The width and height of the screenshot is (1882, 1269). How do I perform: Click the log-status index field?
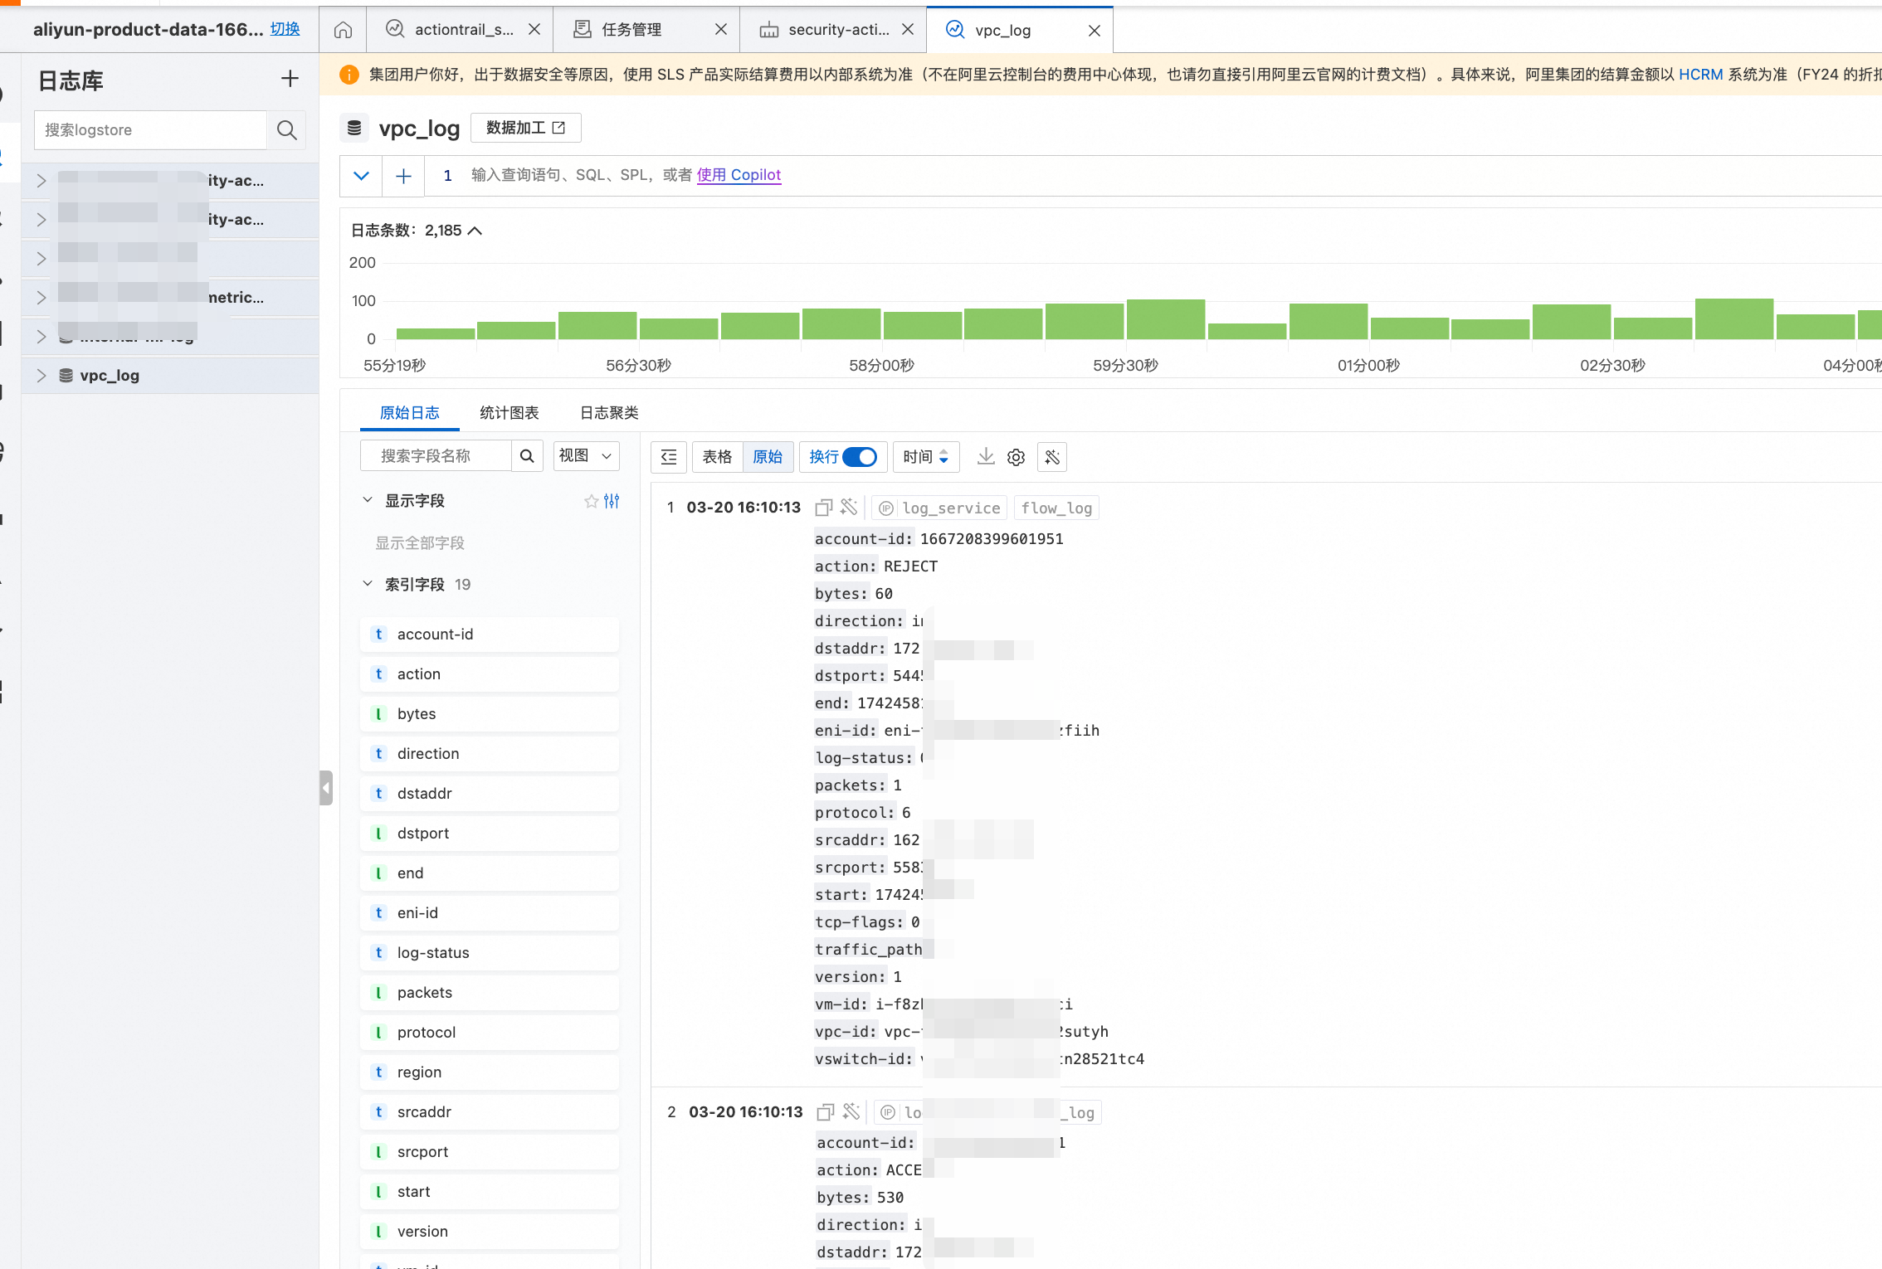490,953
